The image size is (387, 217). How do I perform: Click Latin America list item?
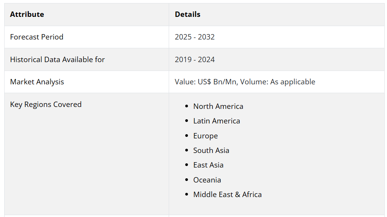tap(216, 121)
